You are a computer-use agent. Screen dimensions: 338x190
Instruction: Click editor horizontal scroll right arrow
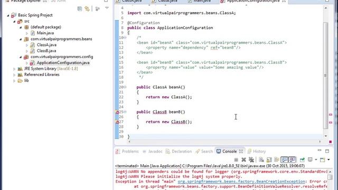[x=320, y=141]
